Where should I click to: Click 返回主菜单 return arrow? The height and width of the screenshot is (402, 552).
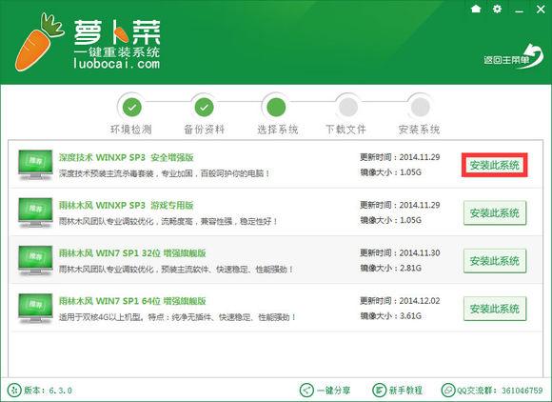pos(513,57)
